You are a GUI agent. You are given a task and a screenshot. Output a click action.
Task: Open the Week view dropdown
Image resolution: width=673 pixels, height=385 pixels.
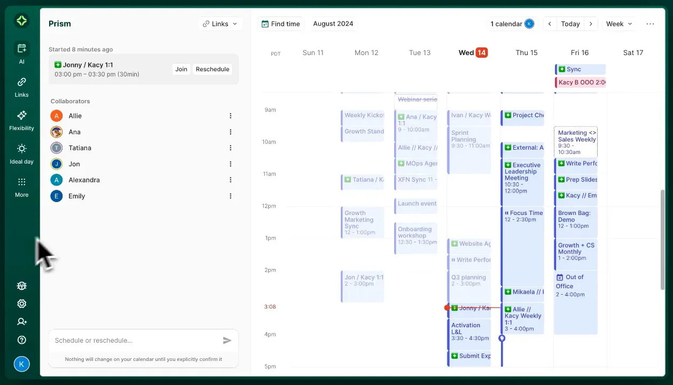click(x=619, y=24)
